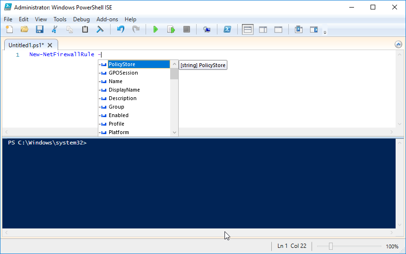406x254 pixels.
Task: Cut selection with the scissors icon
Action: 54,29
